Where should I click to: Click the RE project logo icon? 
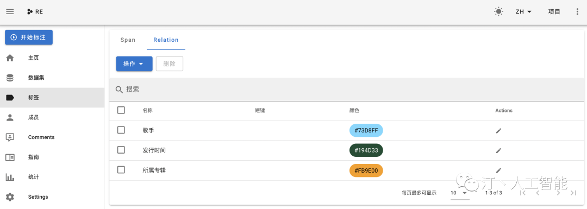pos(30,11)
